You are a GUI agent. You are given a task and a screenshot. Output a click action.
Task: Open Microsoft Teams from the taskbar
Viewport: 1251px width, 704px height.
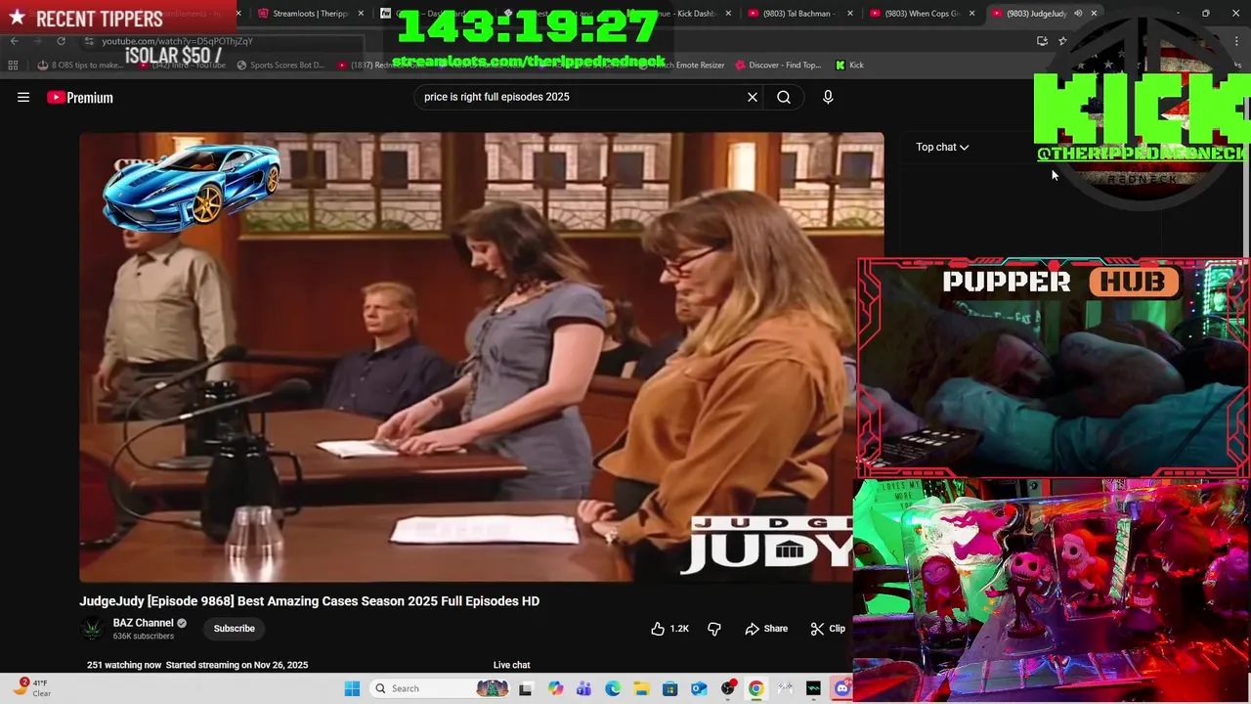pyautogui.click(x=584, y=688)
